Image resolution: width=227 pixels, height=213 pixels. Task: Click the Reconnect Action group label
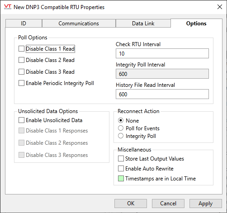138,111
